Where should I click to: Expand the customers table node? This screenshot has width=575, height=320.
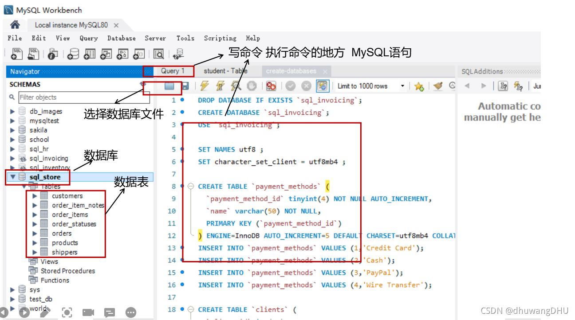(x=35, y=196)
